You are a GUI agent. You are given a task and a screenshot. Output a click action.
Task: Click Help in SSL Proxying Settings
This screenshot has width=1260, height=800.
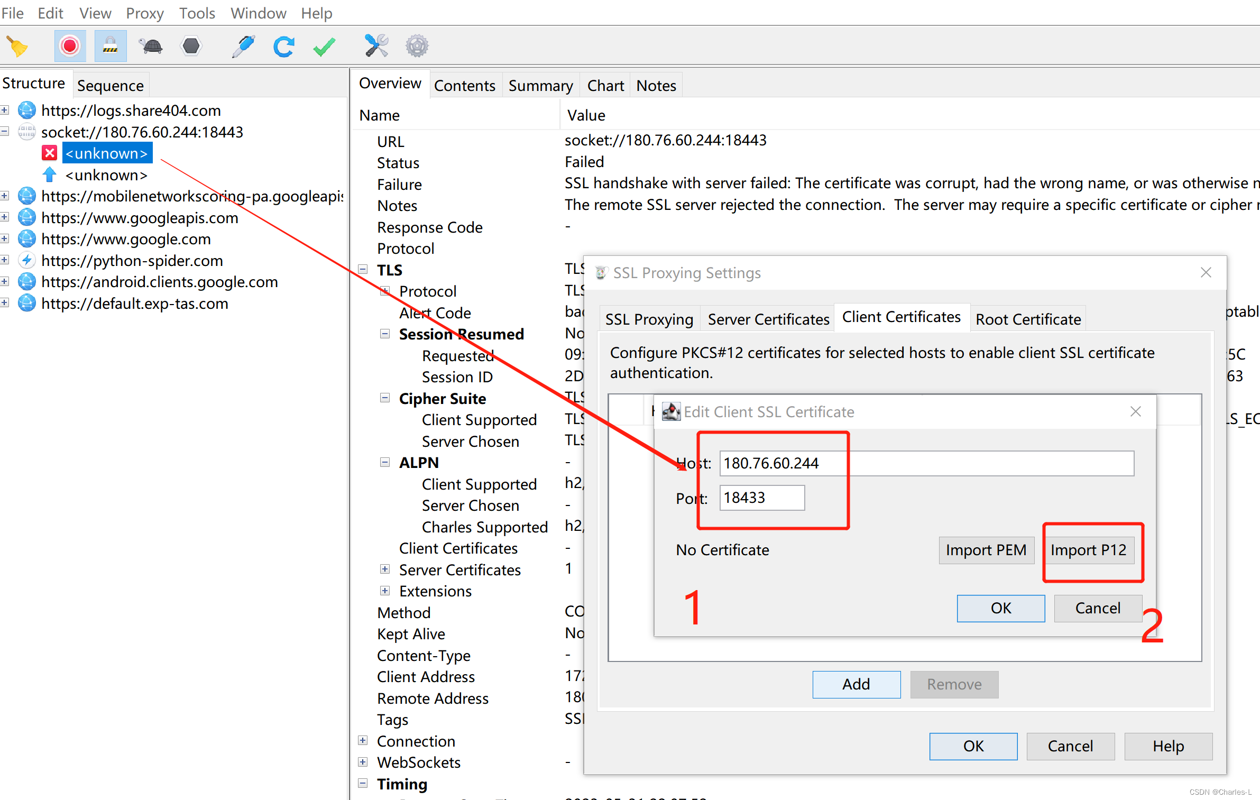pyautogui.click(x=1169, y=747)
